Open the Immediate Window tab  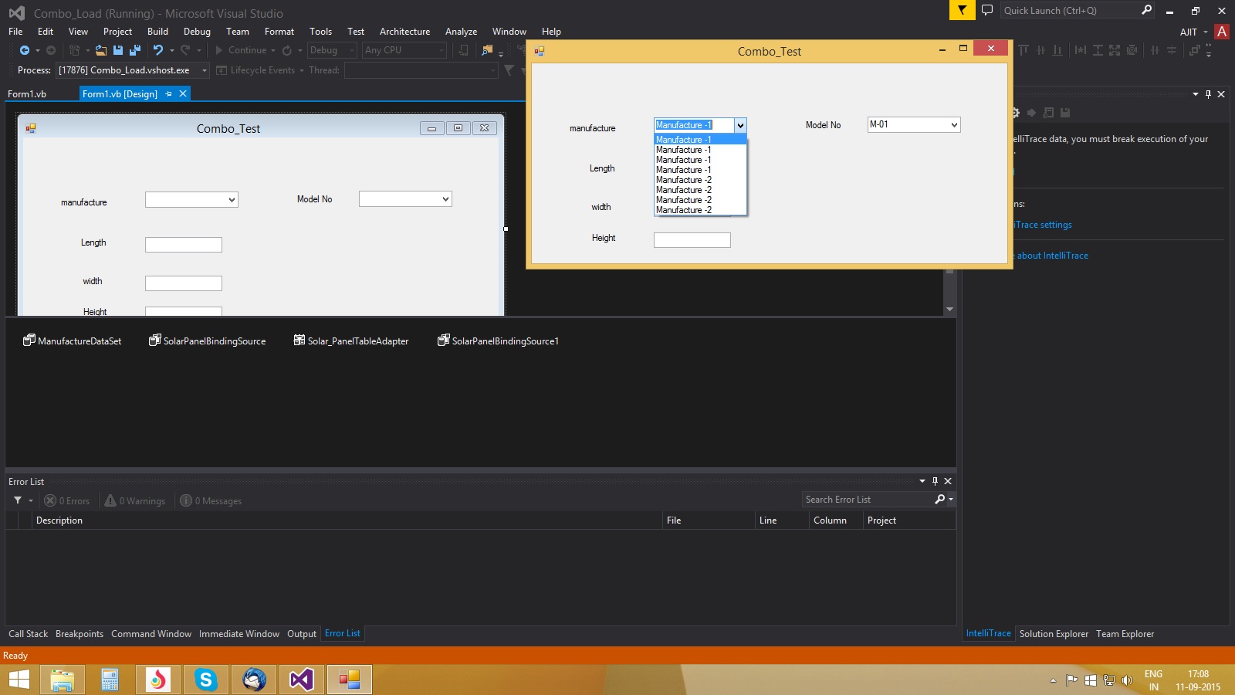click(239, 634)
